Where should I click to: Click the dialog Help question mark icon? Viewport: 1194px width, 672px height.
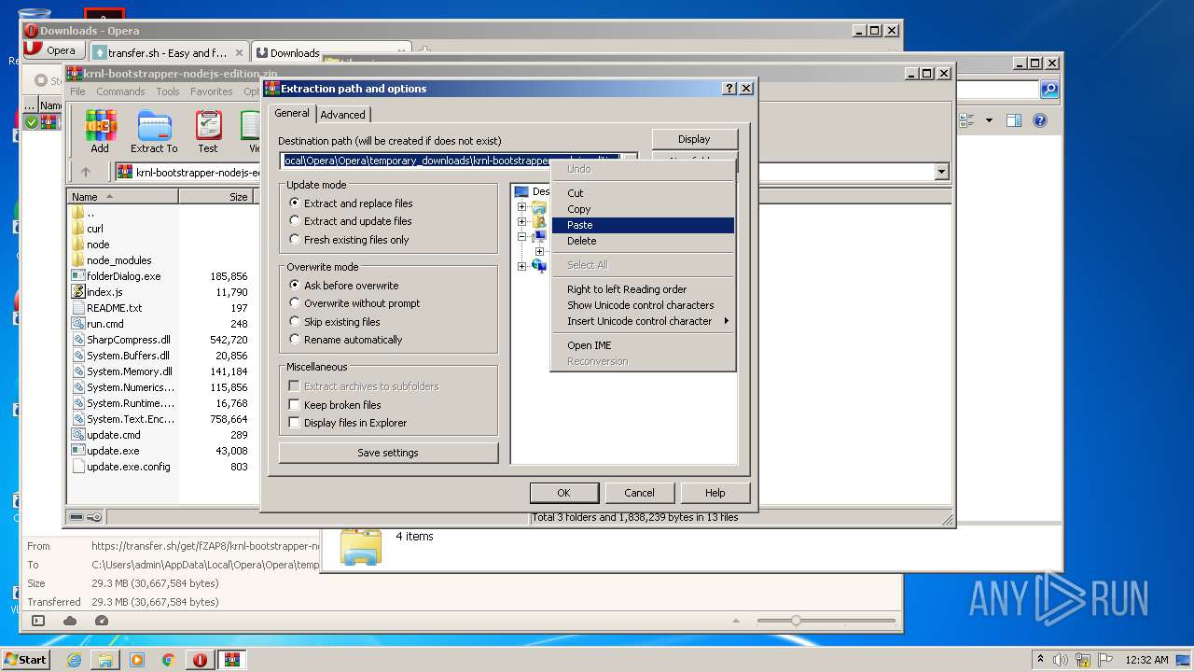point(729,89)
